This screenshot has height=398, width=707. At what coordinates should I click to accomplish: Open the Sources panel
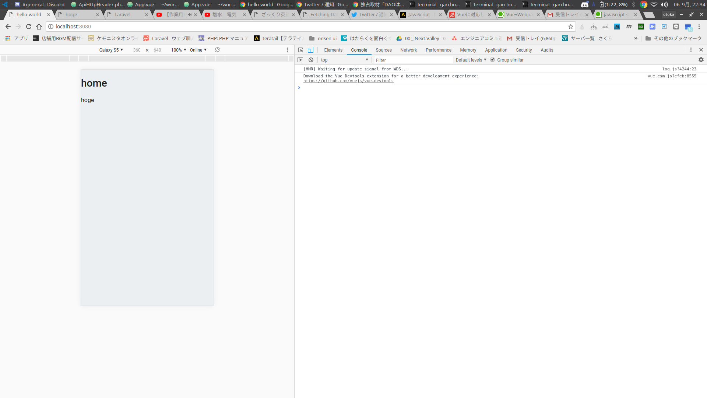(x=384, y=50)
